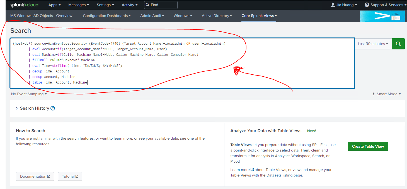
Task: Open the Active Directory navigation menu
Action: [x=217, y=16]
